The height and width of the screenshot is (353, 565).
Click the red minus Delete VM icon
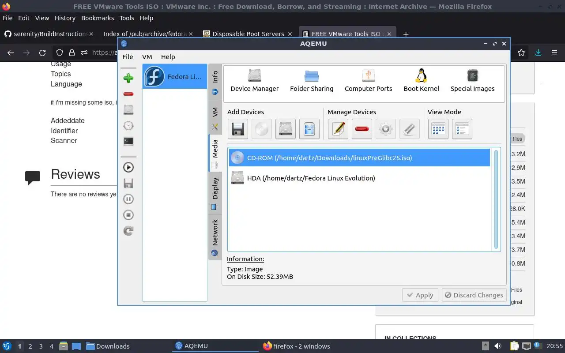[x=128, y=94]
